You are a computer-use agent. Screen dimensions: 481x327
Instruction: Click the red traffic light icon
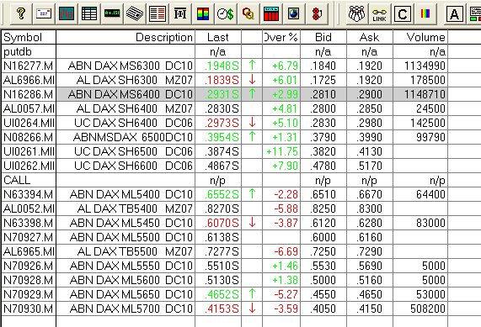(x=316, y=13)
